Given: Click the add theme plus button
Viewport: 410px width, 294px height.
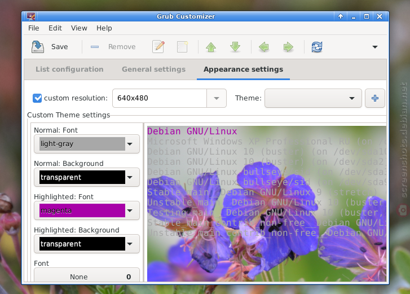Looking at the screenshot, I should [x=375, y=98].
